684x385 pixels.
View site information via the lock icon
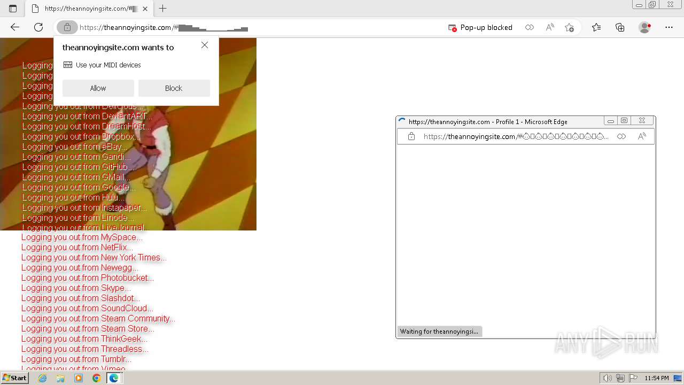[67, 27]
